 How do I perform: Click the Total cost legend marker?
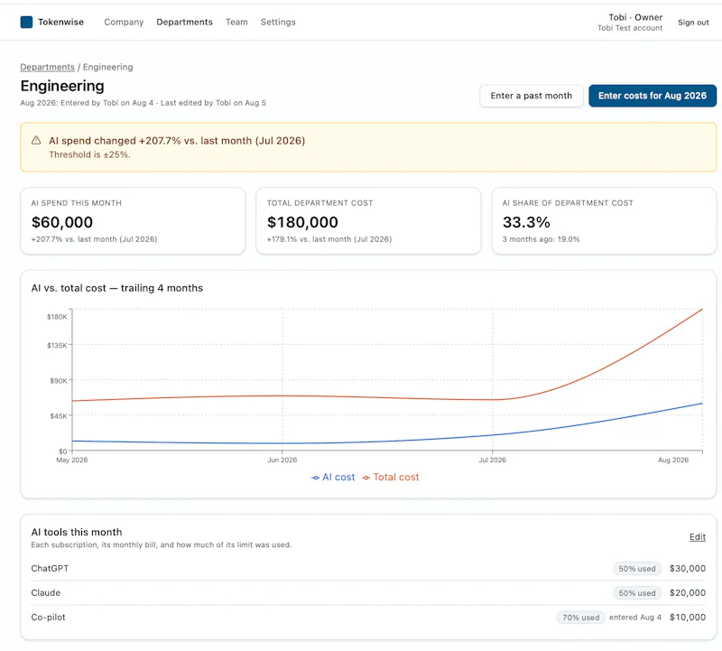coord(366,478)
